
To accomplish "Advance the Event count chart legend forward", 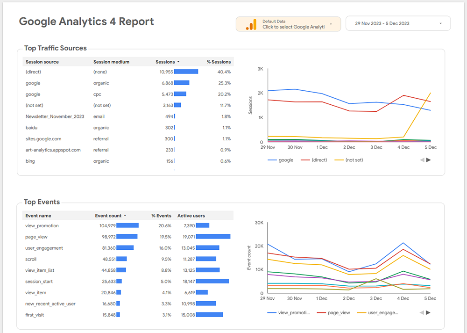I will pyautogui.click(x=429, y=312).
